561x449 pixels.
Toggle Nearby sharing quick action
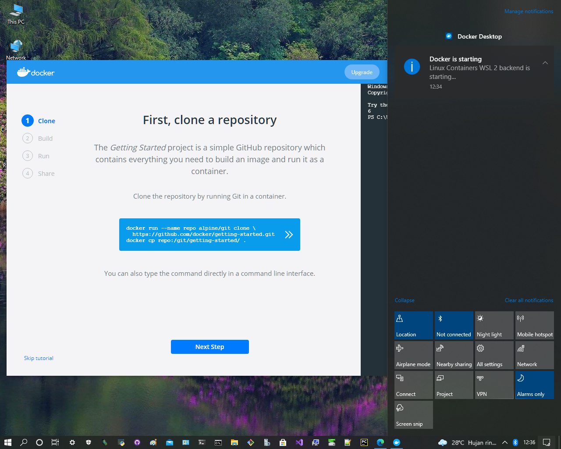[x=454, y=355]
